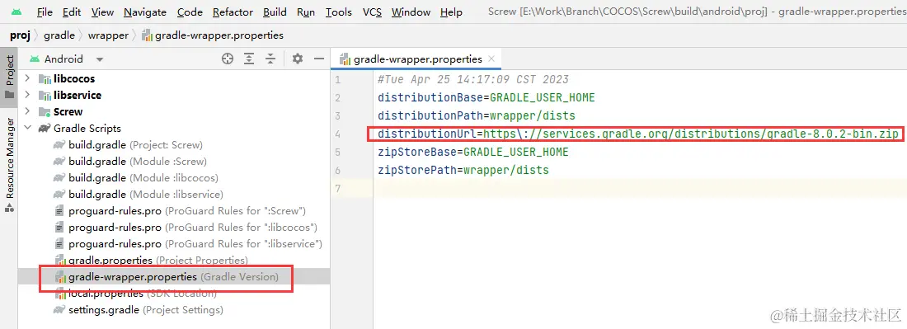The height and width of the screenshot is (329, 907).
Task: Open the VCS menu
Action: coord(373,12)
